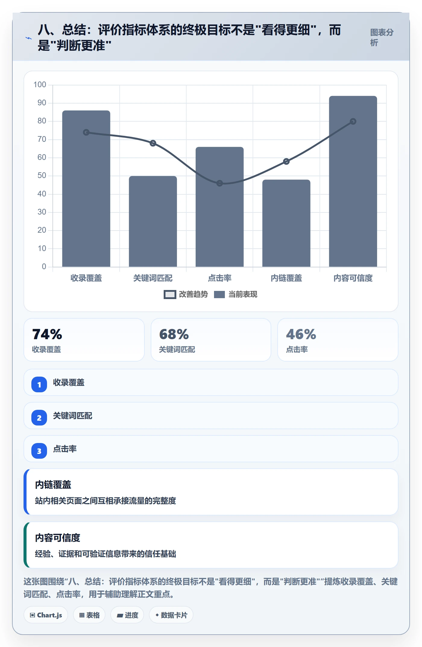Click the text 站内相关页面之间互相承接流量的完整度

coord(105,501)
